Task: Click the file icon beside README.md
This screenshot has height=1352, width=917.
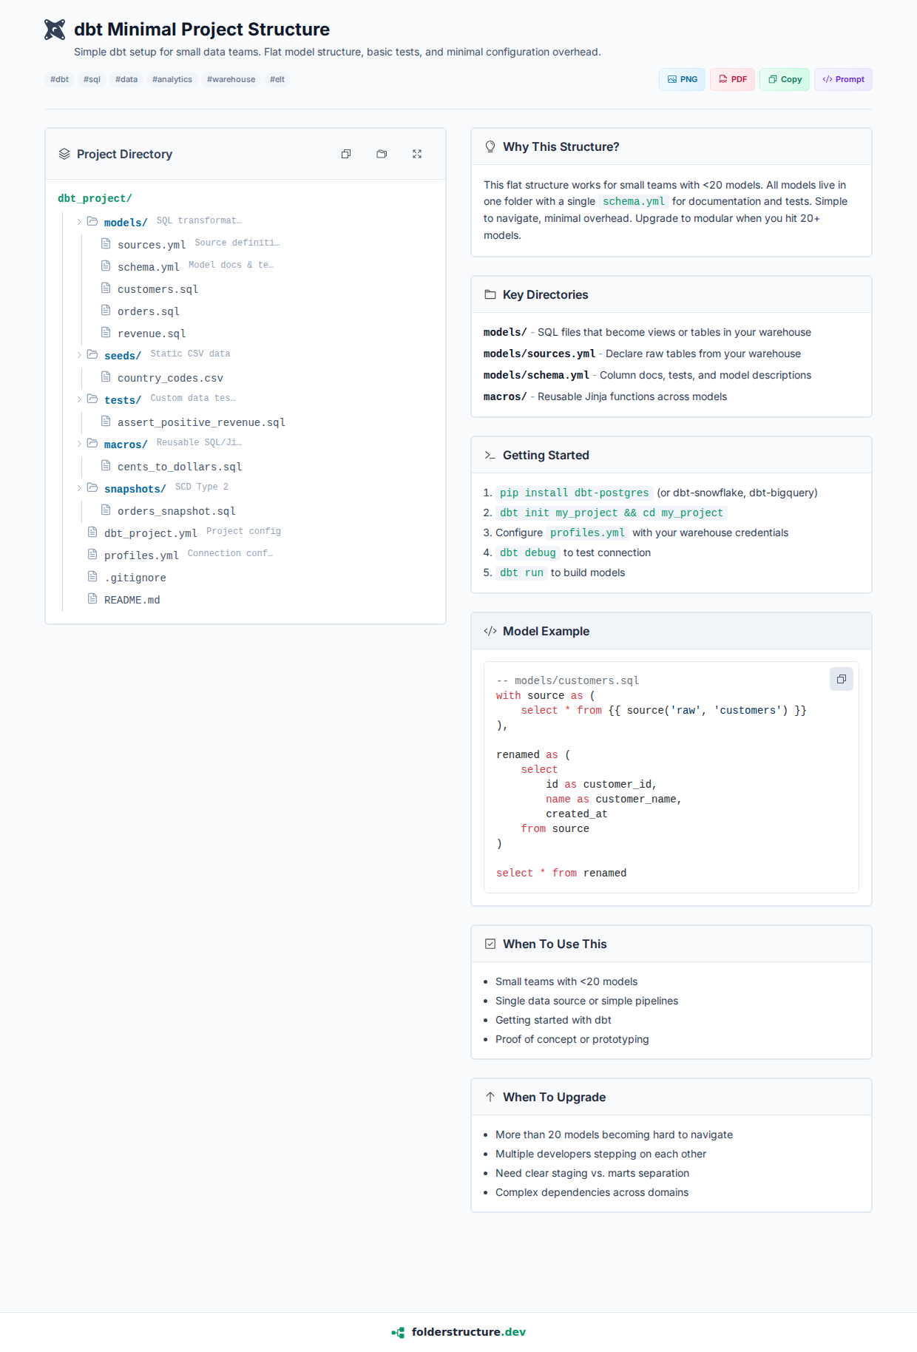Action: tap(92, 598)
